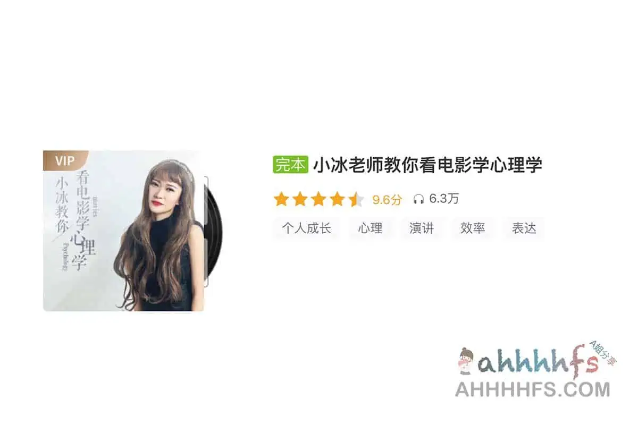The height and width of the screenshot is (425, 638).
Task: Select the second rating star
Action: 300,200
